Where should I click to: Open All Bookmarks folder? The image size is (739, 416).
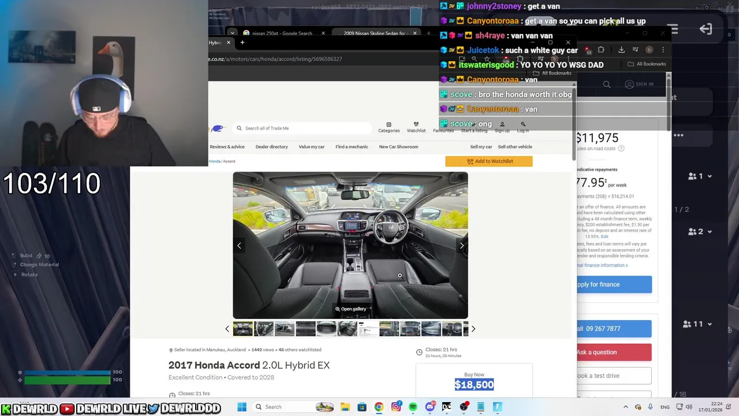click(647, 64)
